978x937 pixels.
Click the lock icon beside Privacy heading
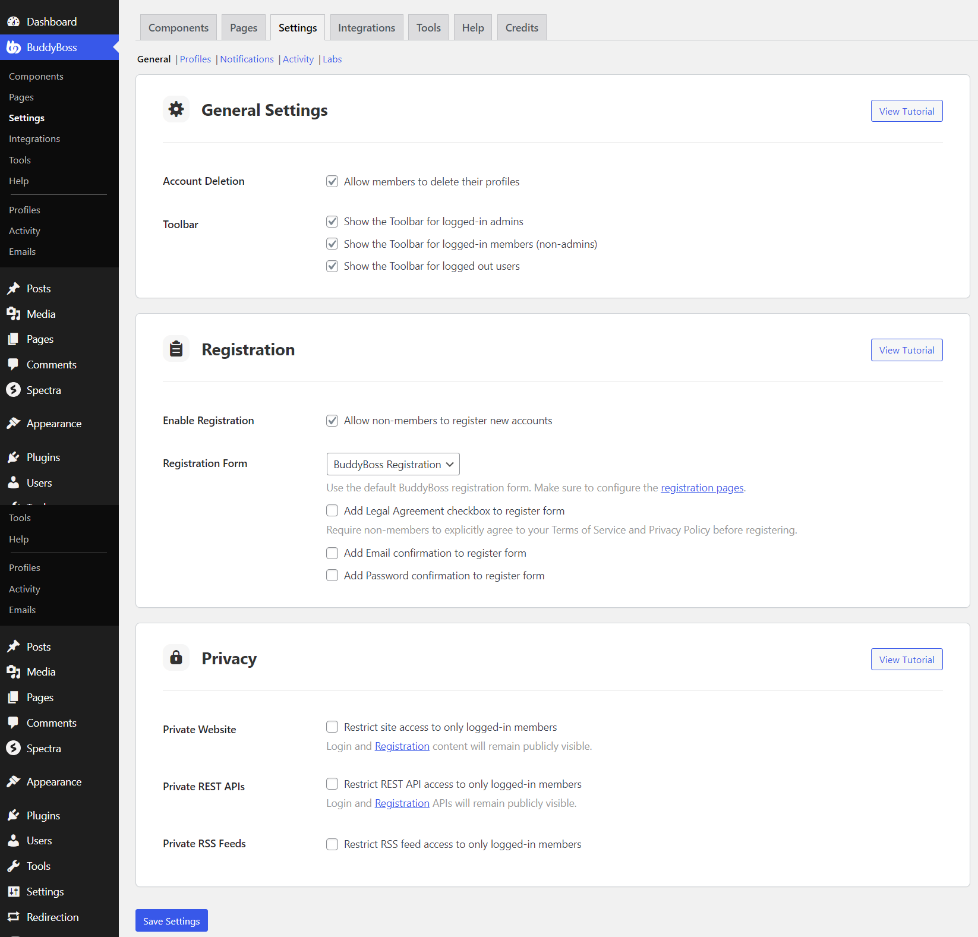point(176,658)
